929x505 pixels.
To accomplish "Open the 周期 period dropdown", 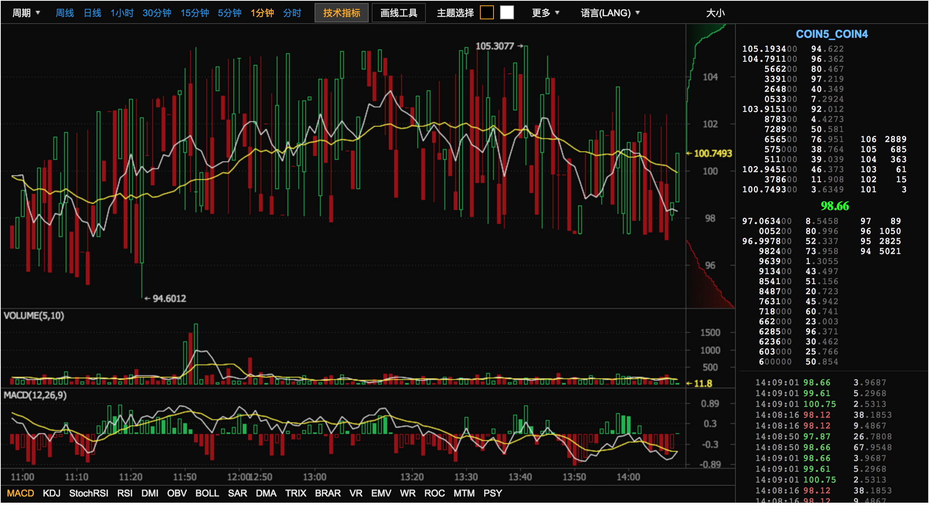I will pyautogui.click(x=26, y=13).
